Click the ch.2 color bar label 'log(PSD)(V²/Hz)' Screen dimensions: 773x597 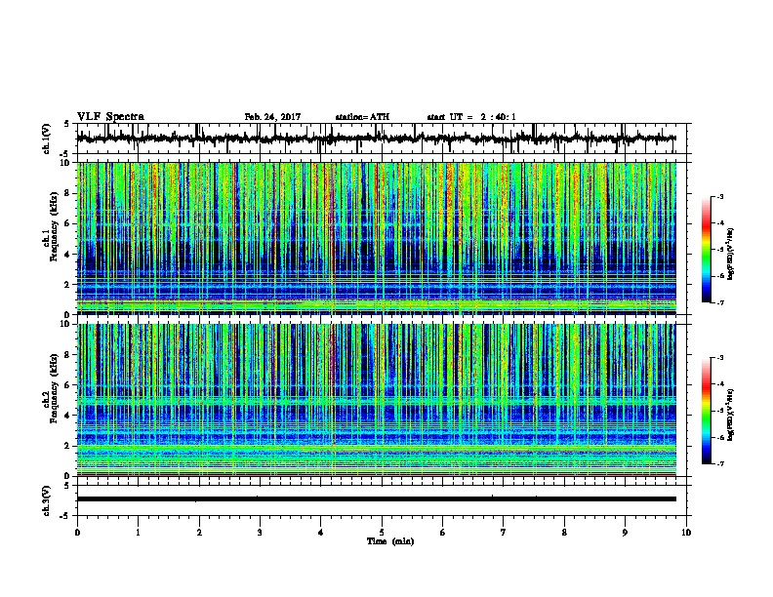click(730, 415)
